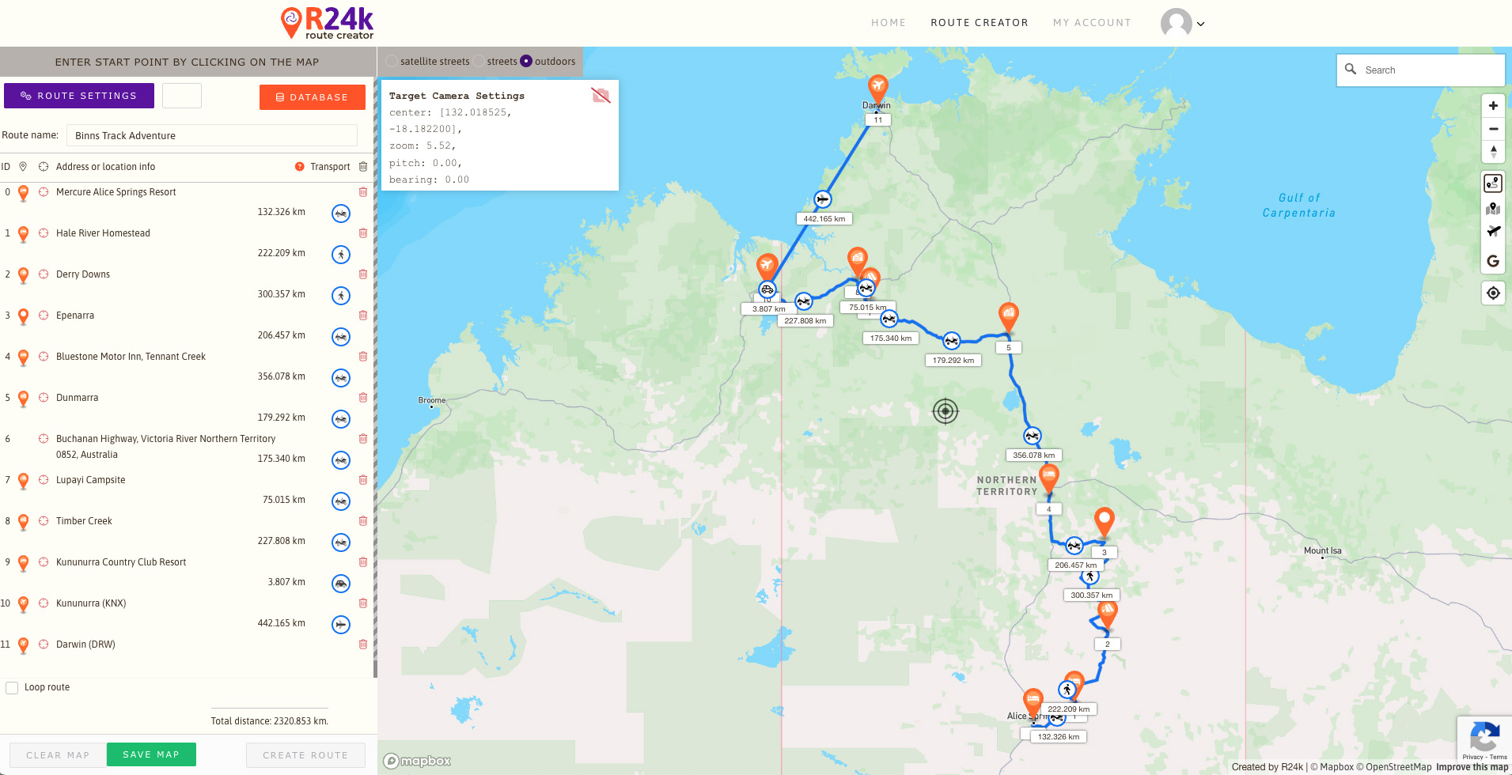The height and width of the screenshot is (775, 1512).
Task: Select the satellite streets radio button
Action: [x=391, y=61]
